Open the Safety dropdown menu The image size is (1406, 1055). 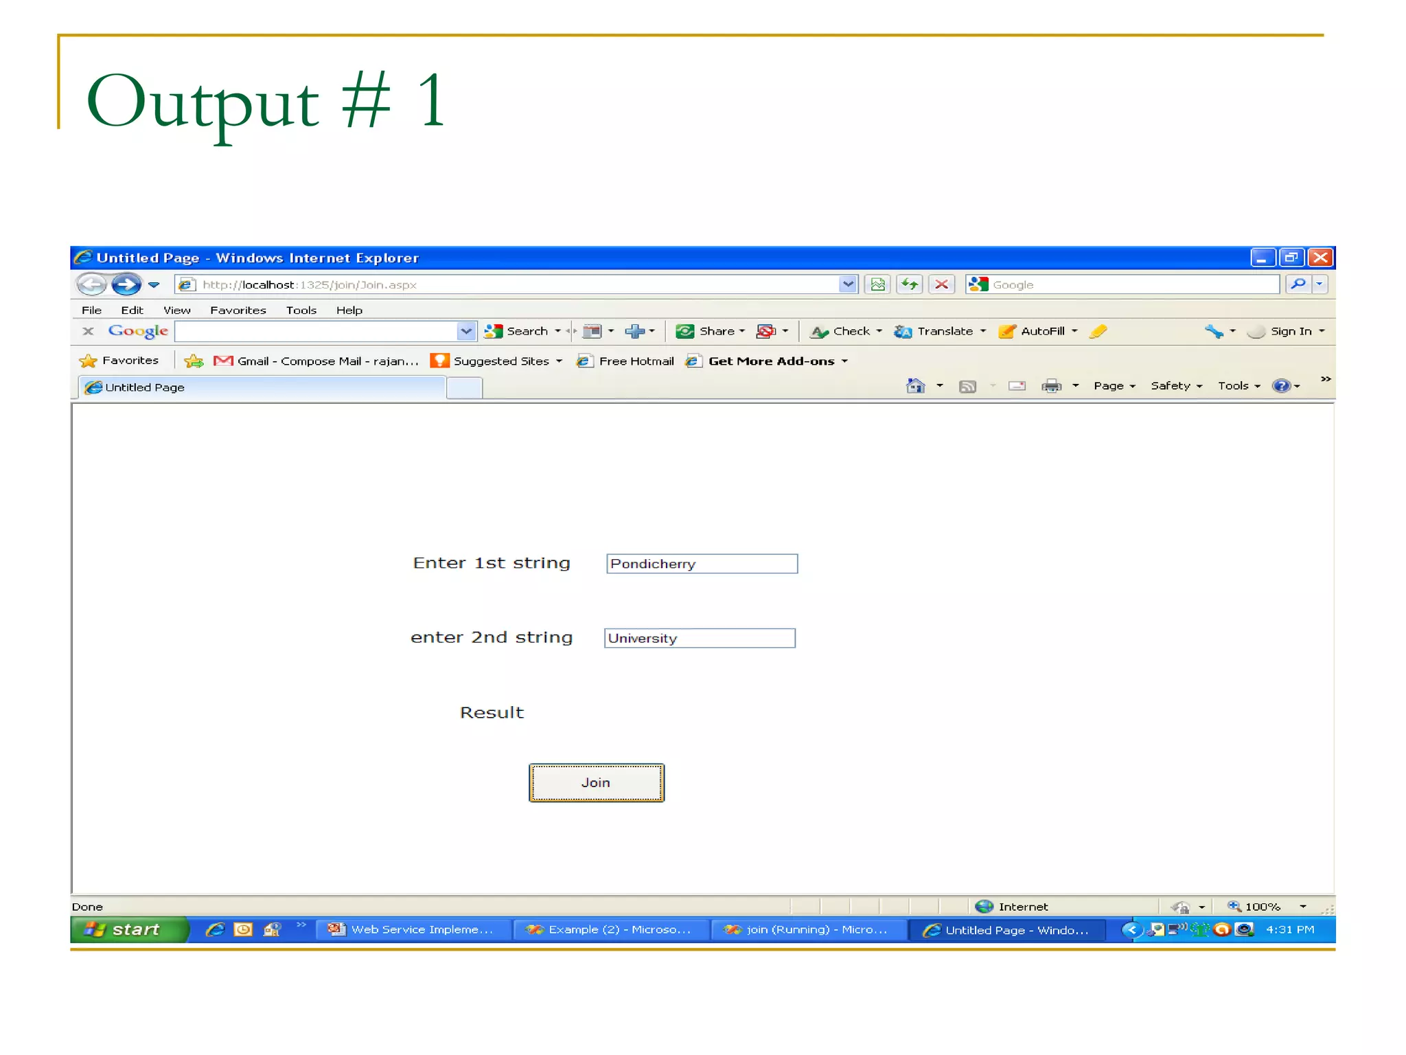[x=1177, y=386]
